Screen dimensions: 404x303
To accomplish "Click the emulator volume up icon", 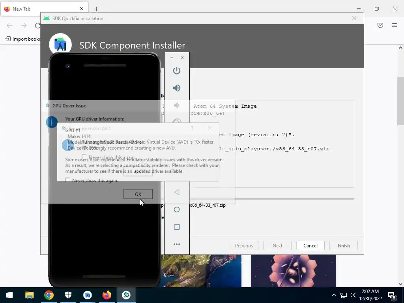I will 176,88.
